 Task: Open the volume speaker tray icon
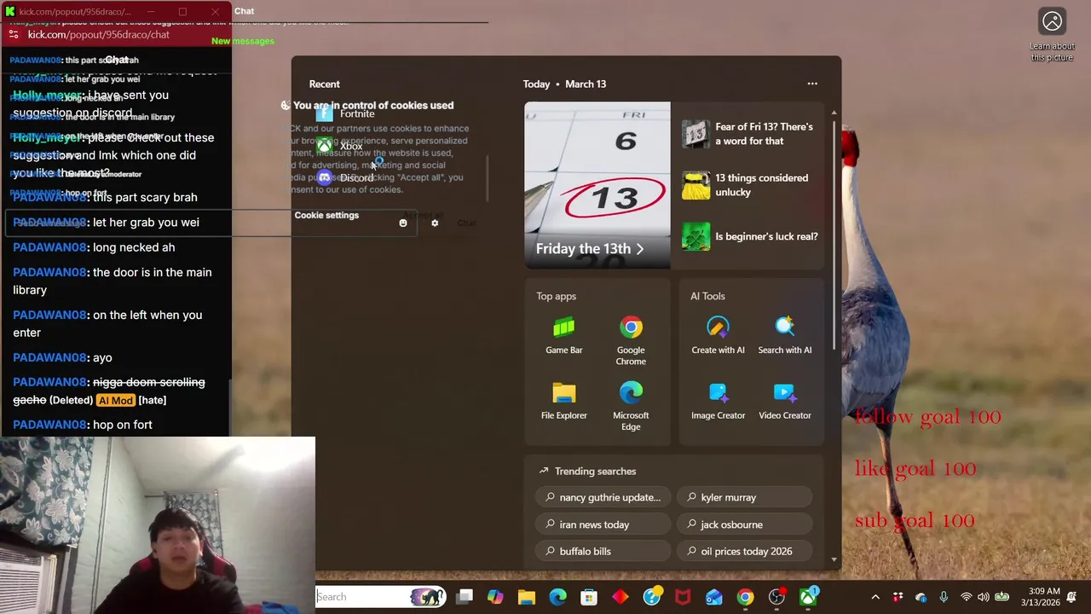pos(984,597)
